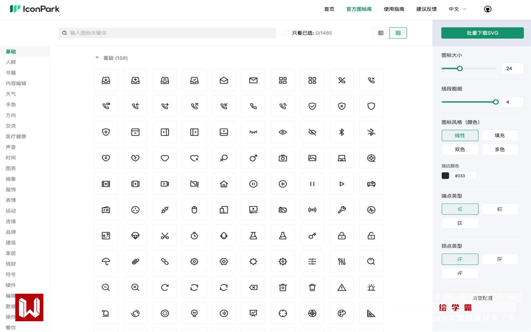Viewport: 531px width, 332px height.
Task: Click the heart icon
Action: pyautogui.click(x=165, y=158)
